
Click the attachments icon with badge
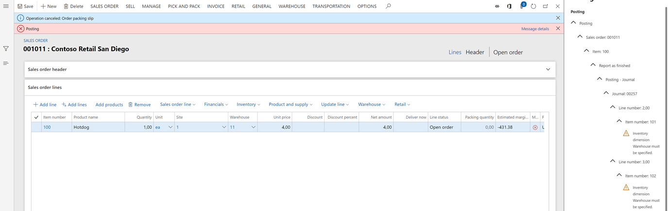pos(522,6)
